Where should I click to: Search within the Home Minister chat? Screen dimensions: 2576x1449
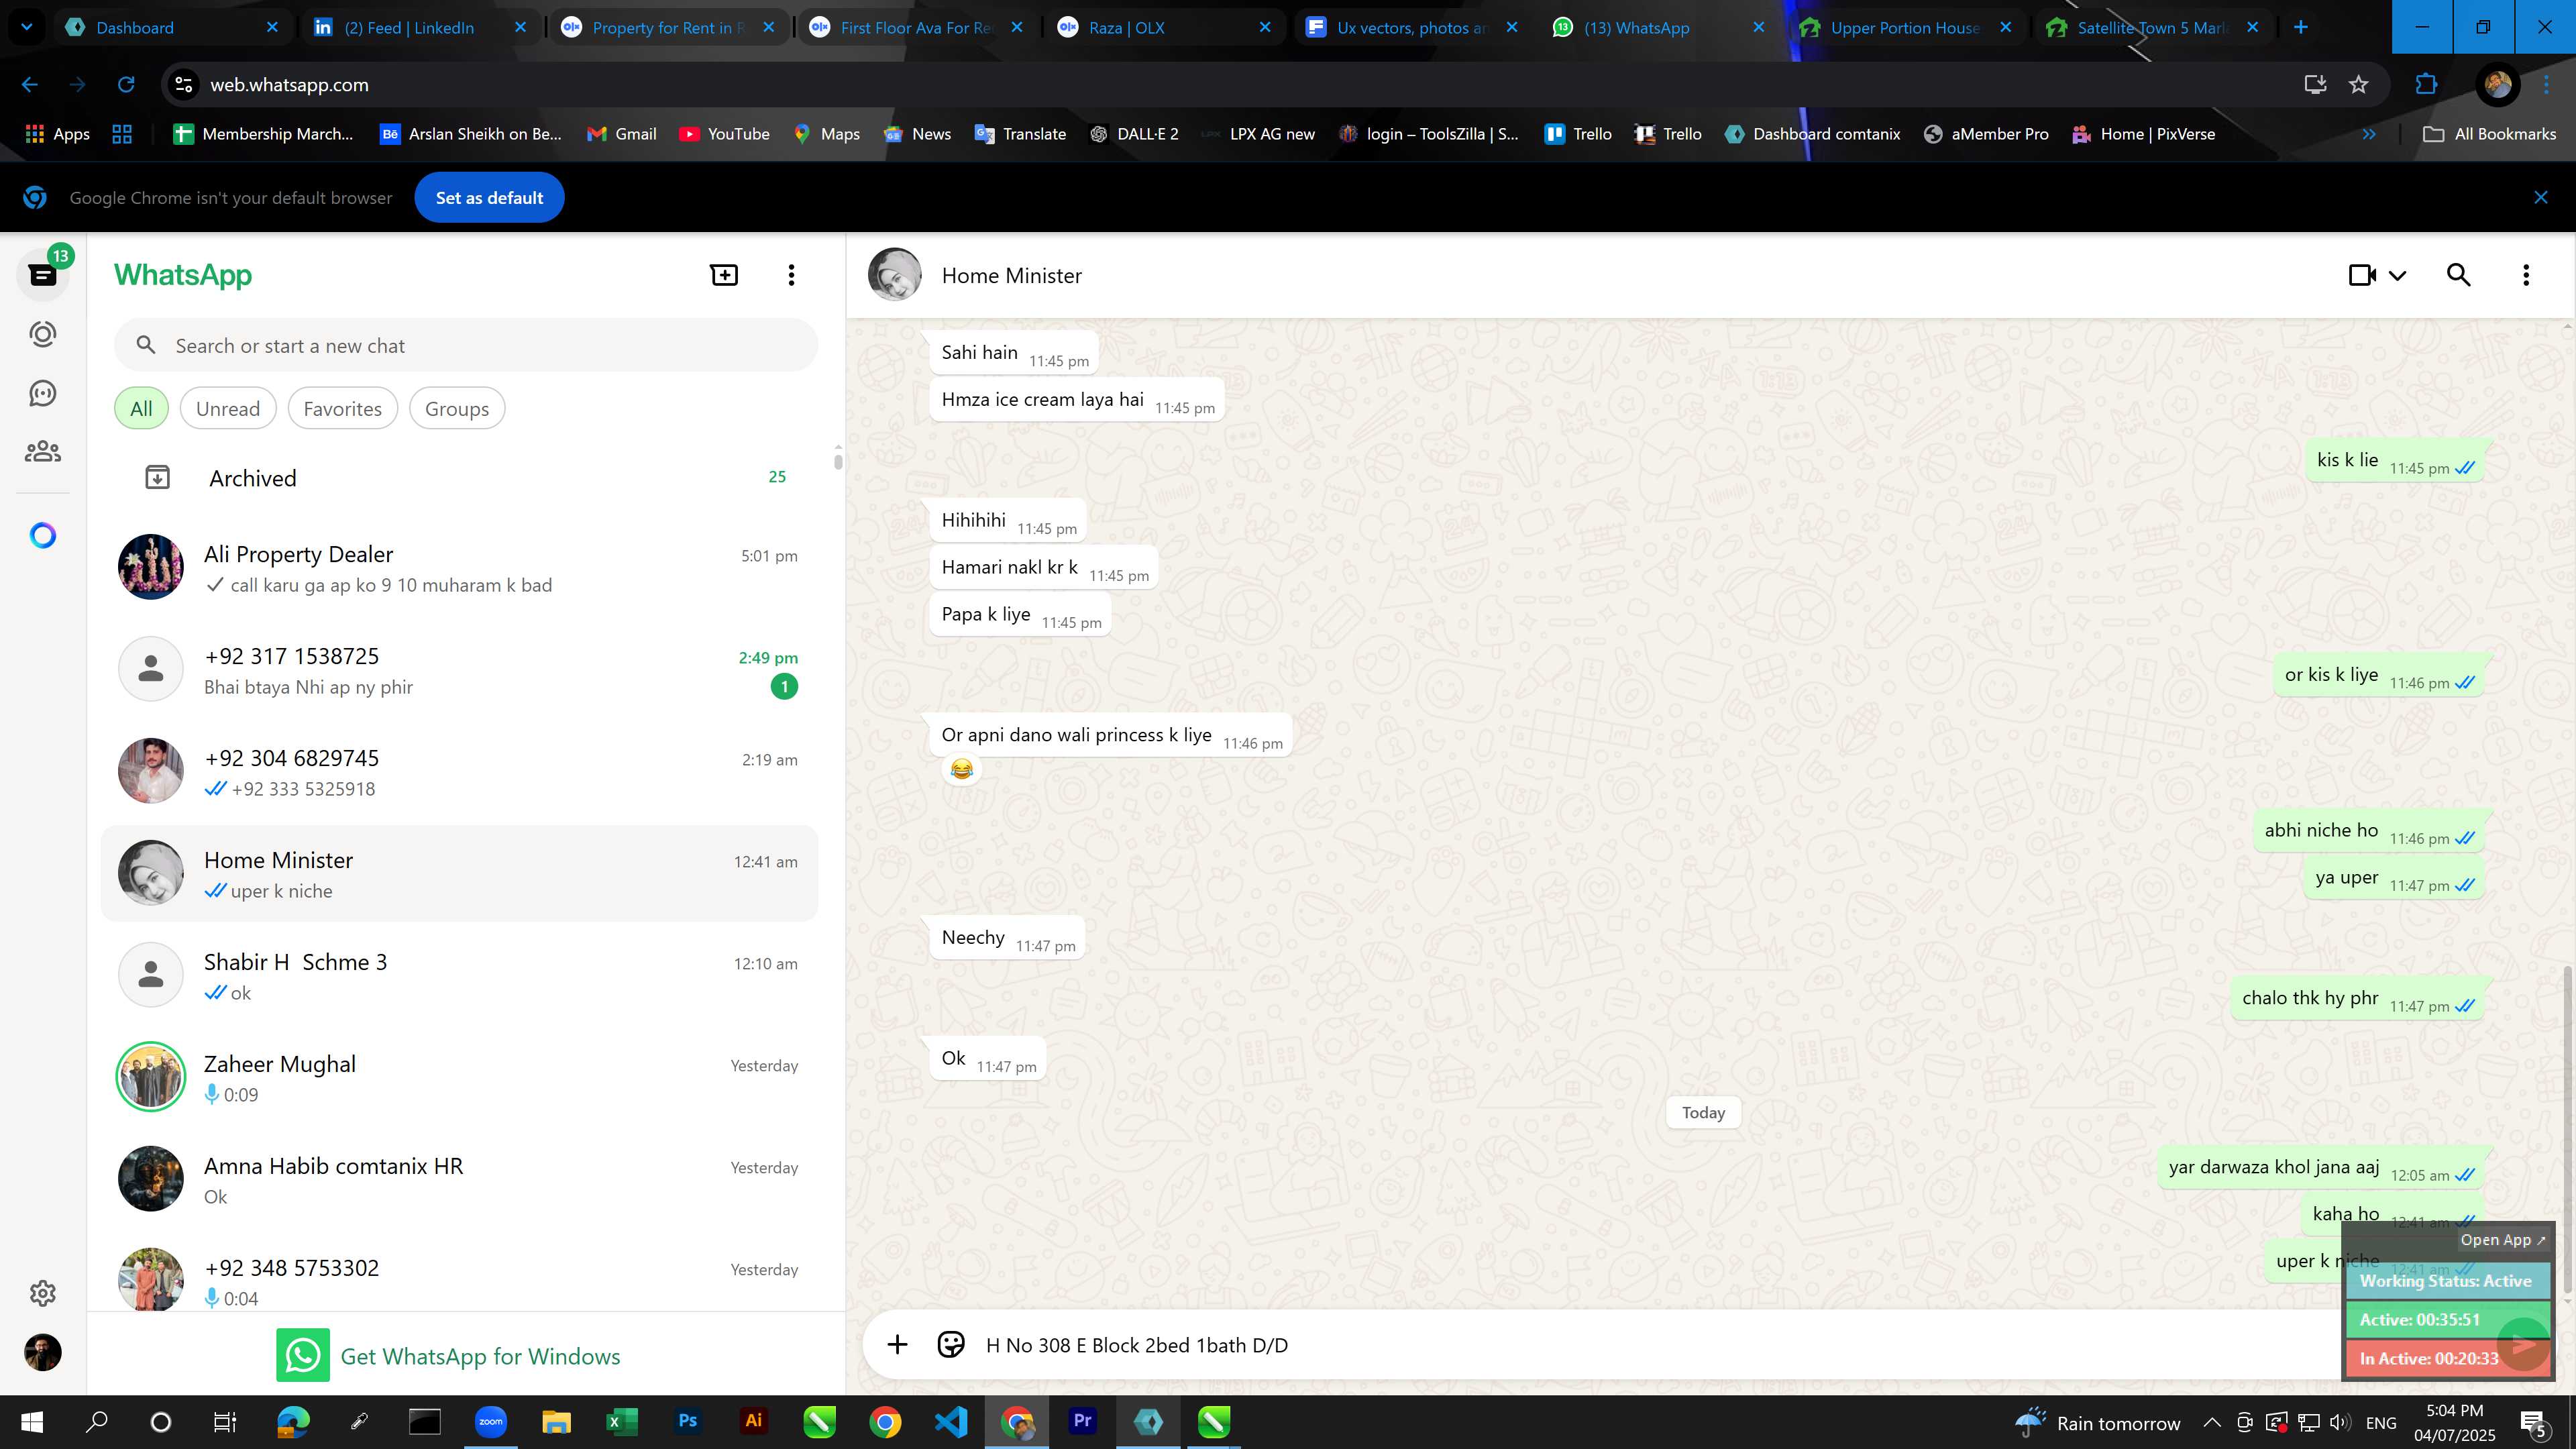[x=2459, y=275]
